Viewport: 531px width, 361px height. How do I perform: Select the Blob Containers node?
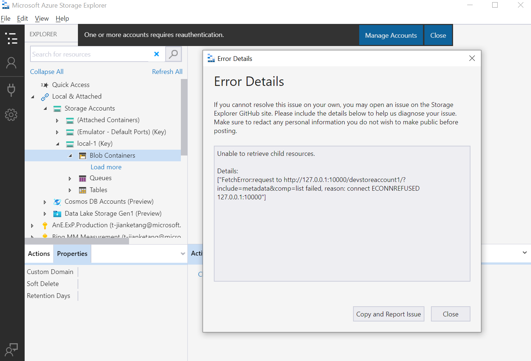click(x=112, y=155)
